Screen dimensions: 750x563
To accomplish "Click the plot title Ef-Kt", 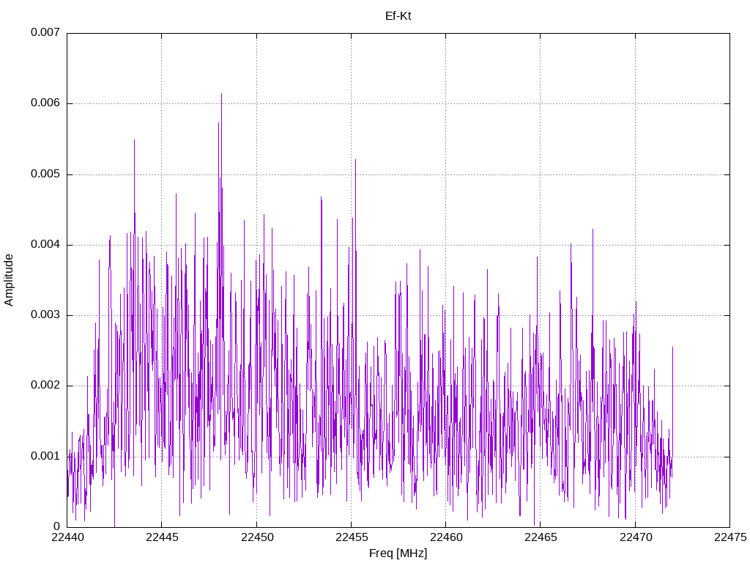I will (x=398, y=16).
